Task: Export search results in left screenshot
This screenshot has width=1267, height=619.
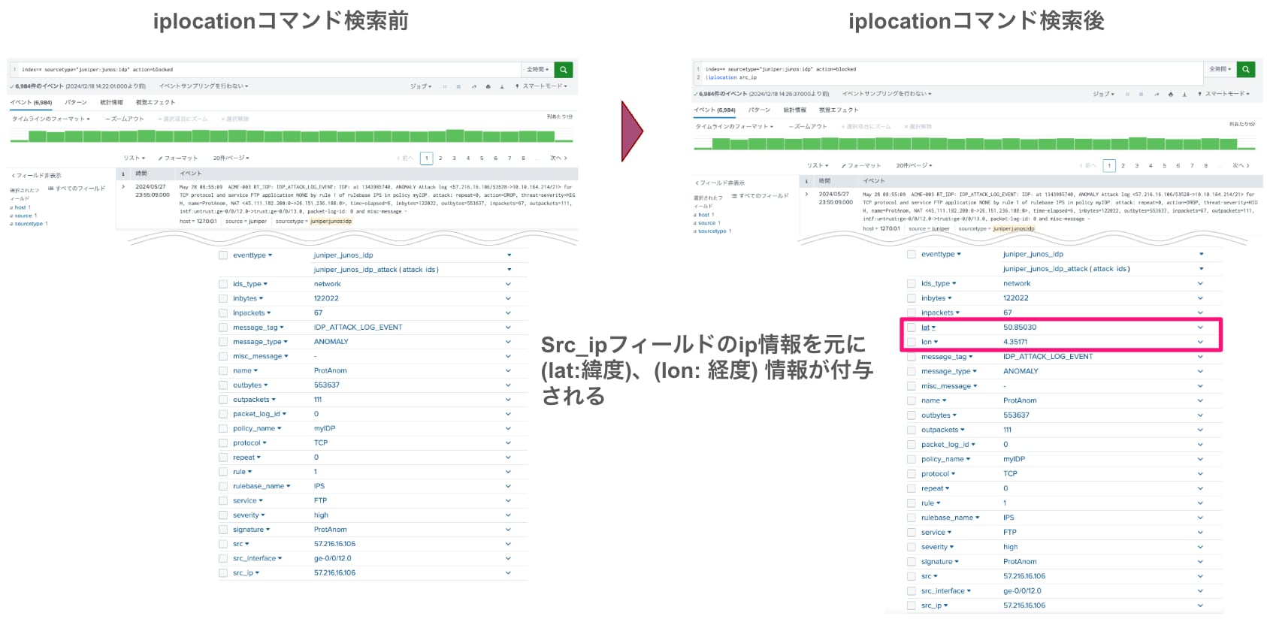Action: (502, 86)
